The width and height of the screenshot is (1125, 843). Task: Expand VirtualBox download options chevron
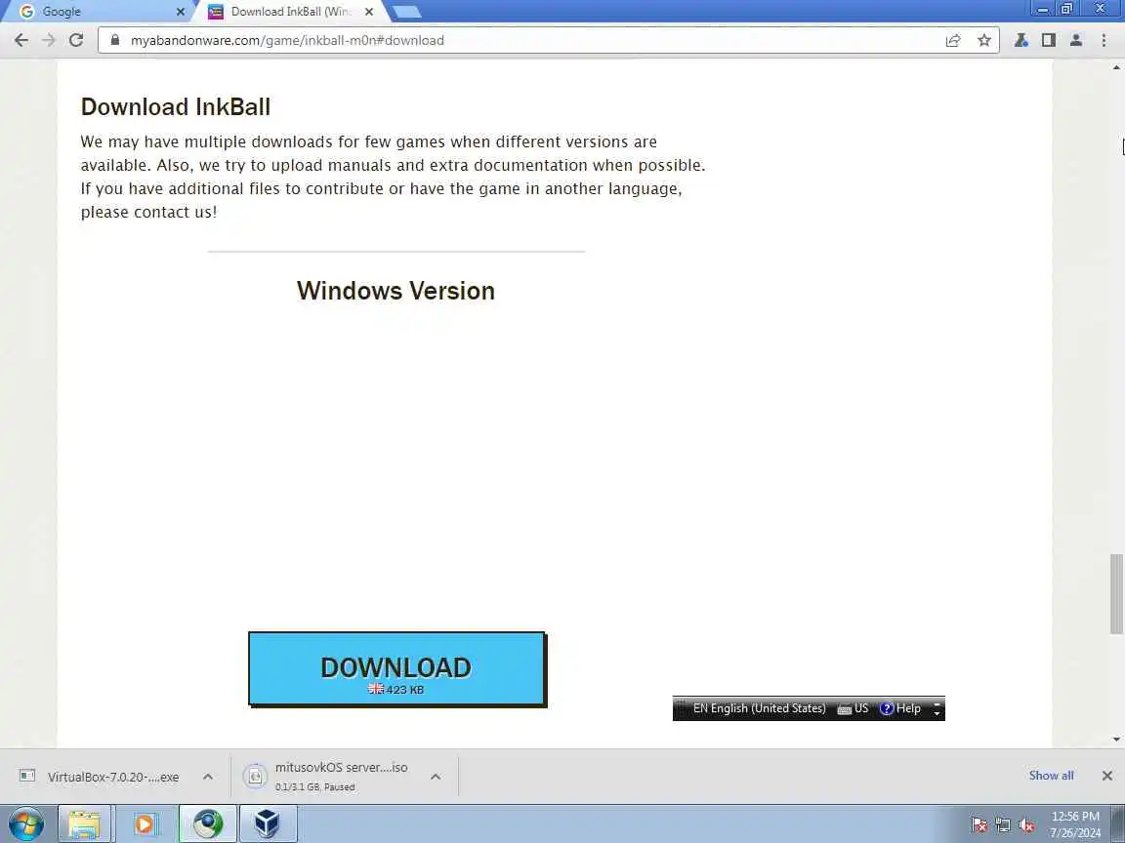coord(207,777)
